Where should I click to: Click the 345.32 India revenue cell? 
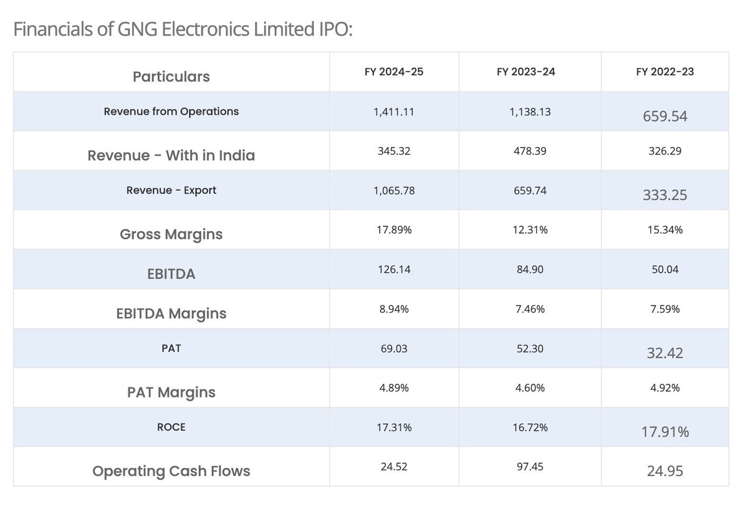tap(394, 151)
